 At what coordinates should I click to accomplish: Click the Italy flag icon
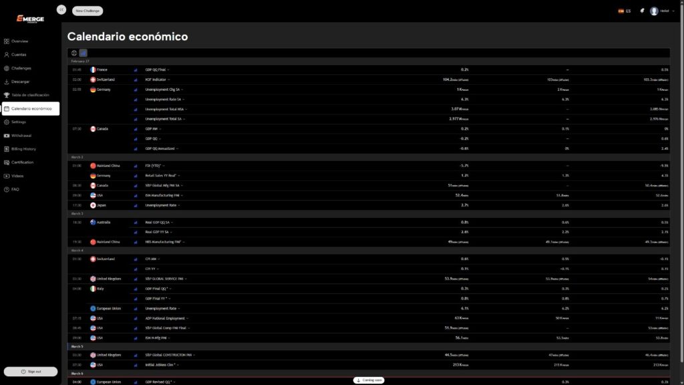94,289
